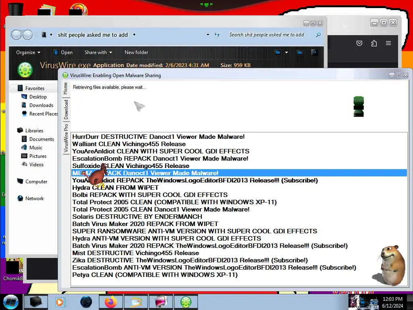The image size is (413, 310).
Task: Open Documents library in navigation pane
Action: [38, 139]
